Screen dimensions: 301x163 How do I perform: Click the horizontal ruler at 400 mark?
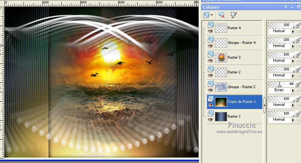tap(83, 3)
